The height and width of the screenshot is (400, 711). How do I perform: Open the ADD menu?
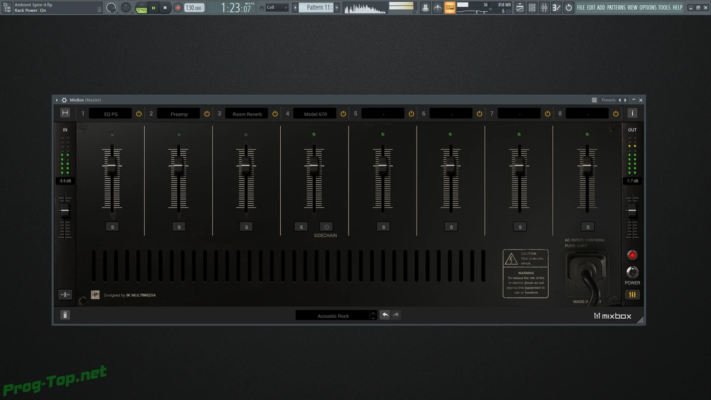(x=601, y=8)
